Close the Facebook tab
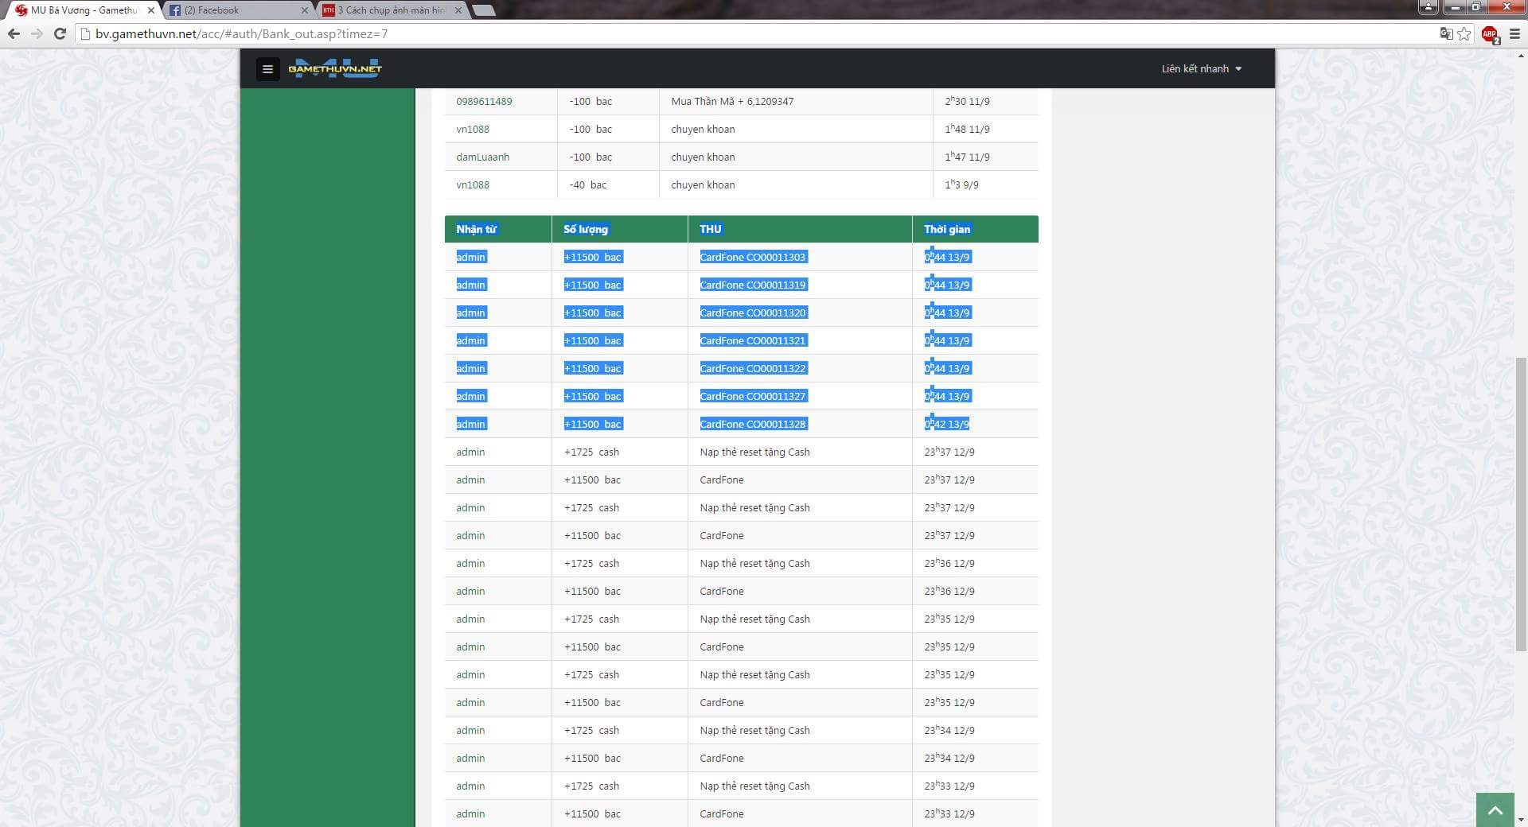 pyautogui.click(x=304, y=10)
